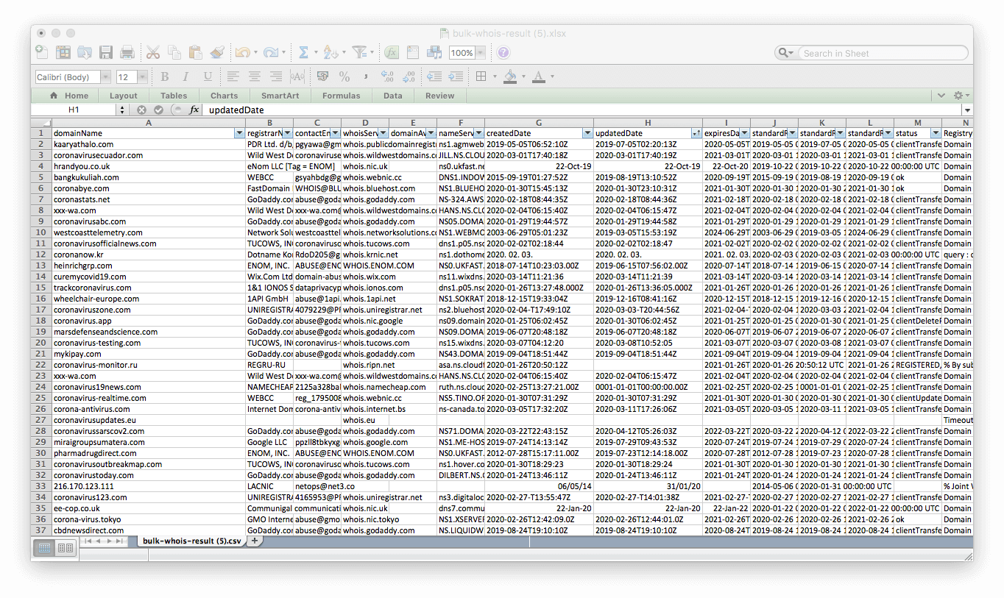Increase decimal places

coord(387,76)
